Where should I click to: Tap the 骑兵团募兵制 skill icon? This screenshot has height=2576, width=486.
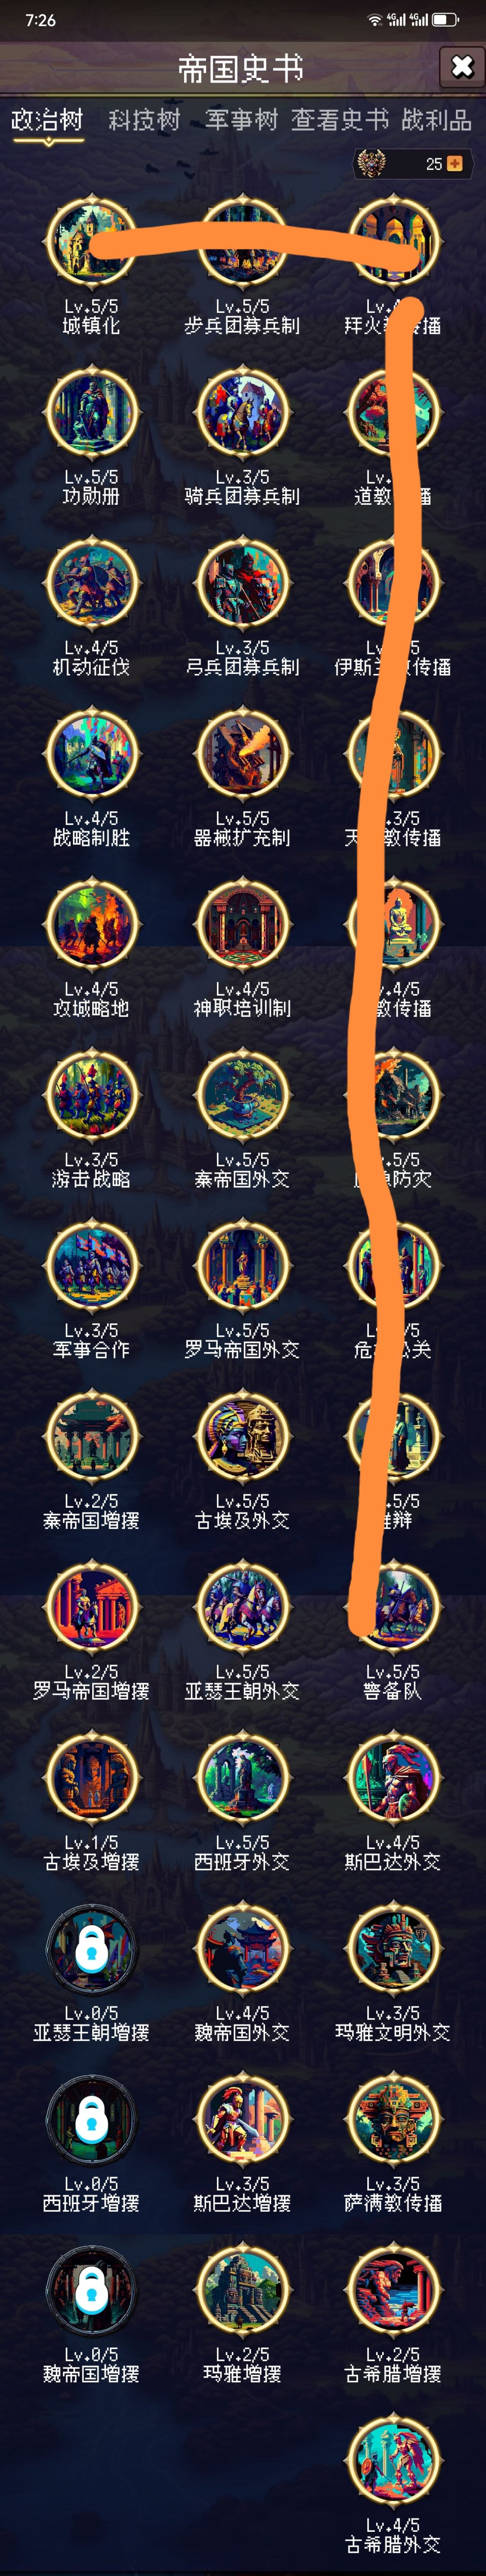(x=243, y=412)
